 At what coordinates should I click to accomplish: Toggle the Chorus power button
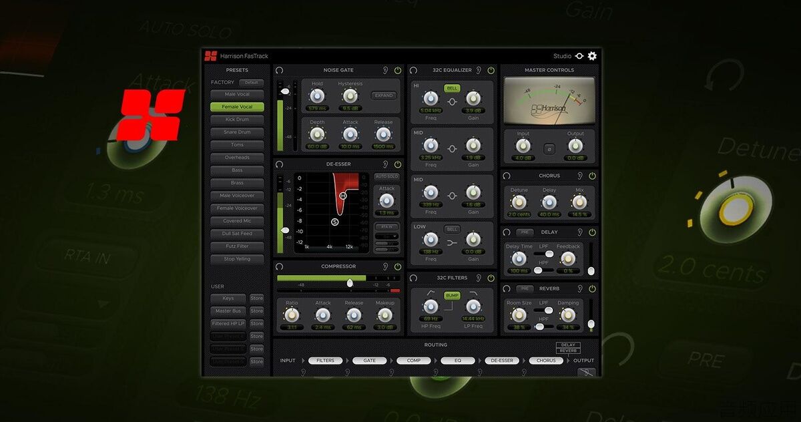[x=592, y=176]
